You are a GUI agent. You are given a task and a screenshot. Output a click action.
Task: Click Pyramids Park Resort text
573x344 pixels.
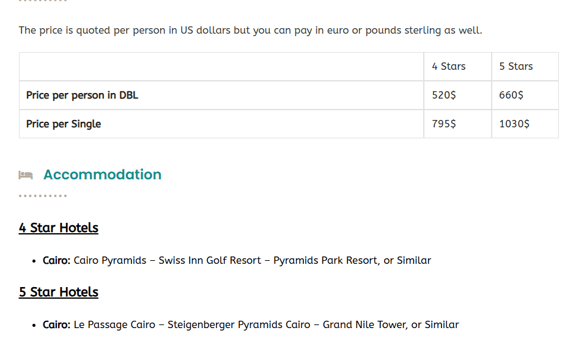[x=325, y=260]
